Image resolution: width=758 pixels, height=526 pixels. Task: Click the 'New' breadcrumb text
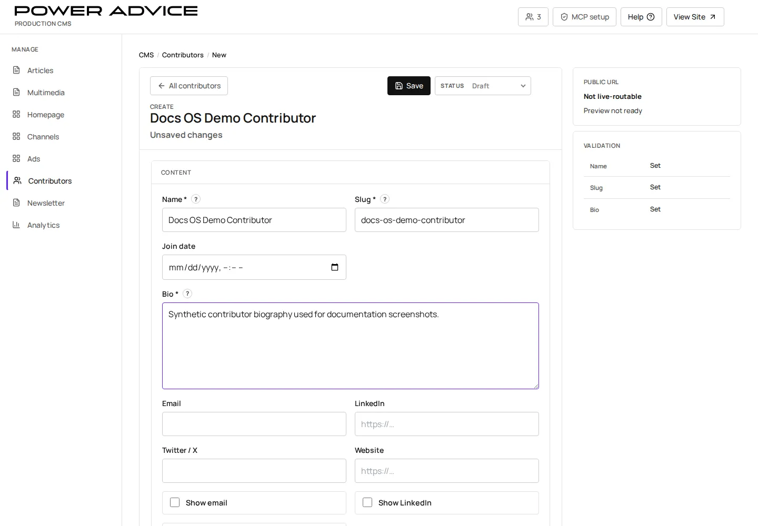tap(219, 55)
